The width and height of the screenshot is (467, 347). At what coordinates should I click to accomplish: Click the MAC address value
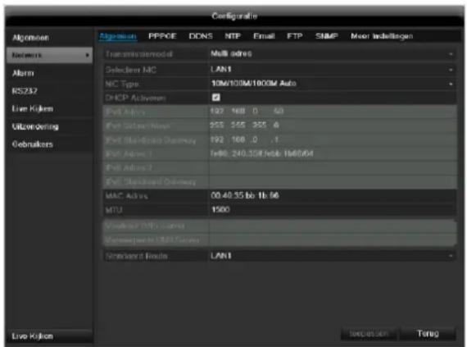coord(245,195)
